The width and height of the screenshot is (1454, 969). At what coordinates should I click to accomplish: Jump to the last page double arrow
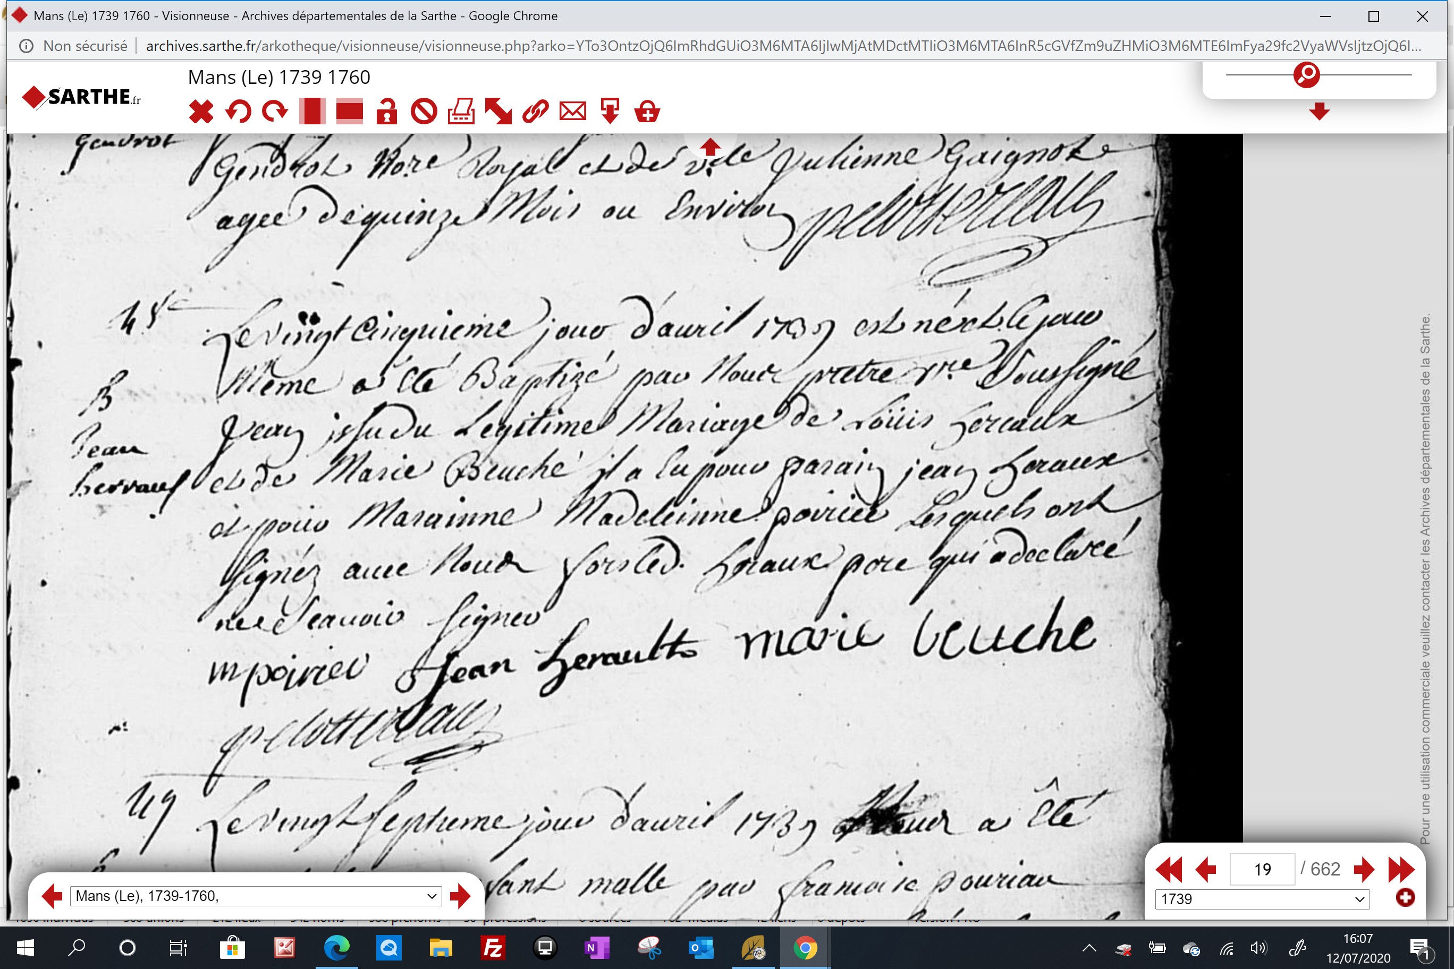point(1401,870)
